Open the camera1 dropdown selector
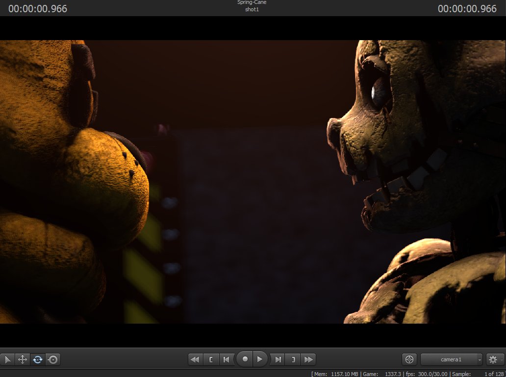 click(x=452, y=359)
